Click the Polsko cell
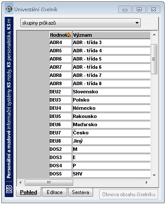 (111, 100)
